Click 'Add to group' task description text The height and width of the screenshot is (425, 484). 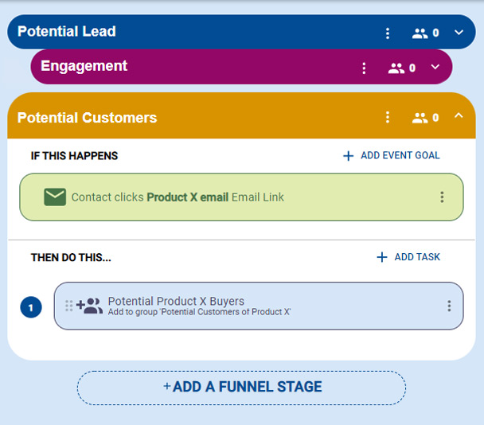(199, 312)
